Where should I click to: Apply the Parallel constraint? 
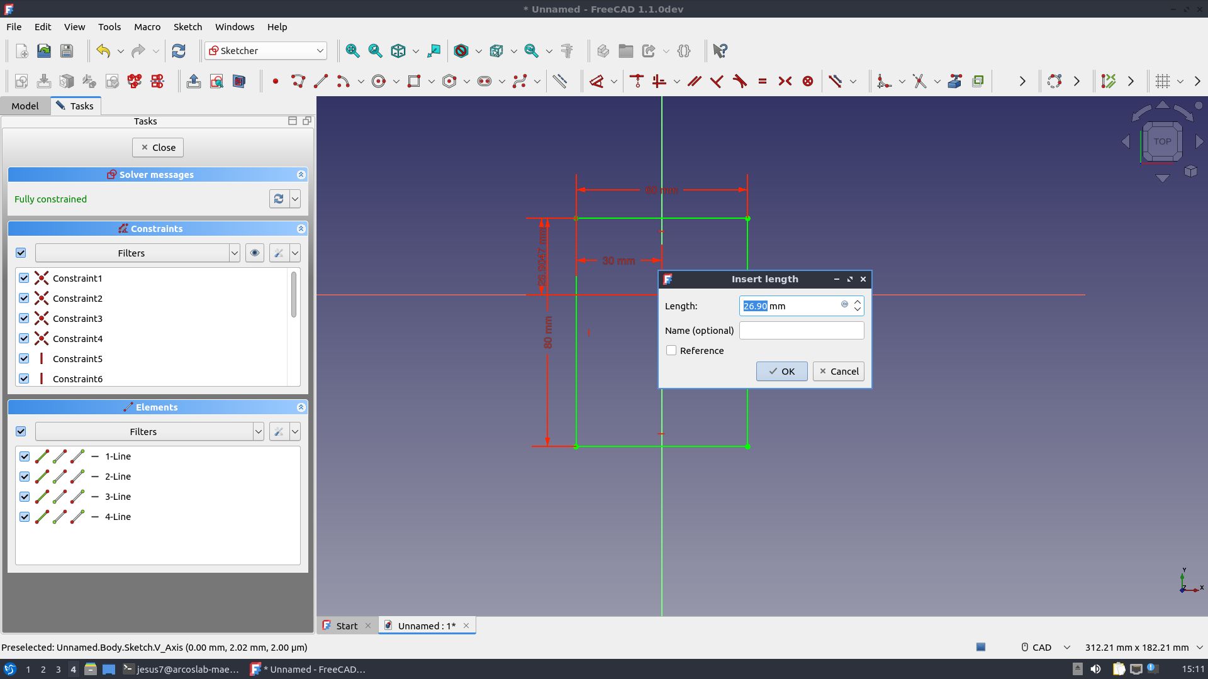(694, 81)
